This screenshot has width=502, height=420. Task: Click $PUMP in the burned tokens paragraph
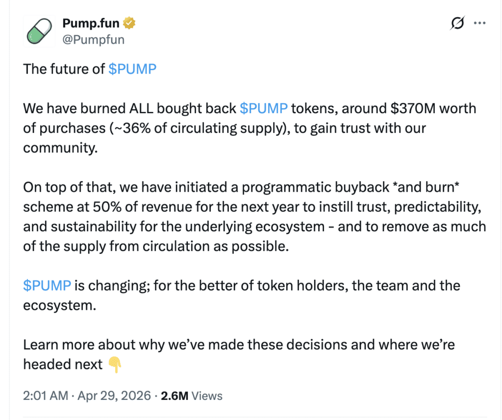[264, 108]
